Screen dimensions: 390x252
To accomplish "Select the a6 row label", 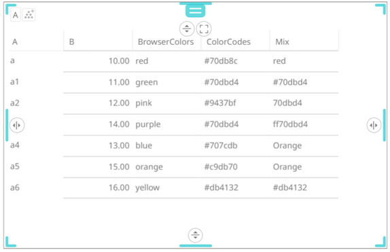I will tap(15, 187).
